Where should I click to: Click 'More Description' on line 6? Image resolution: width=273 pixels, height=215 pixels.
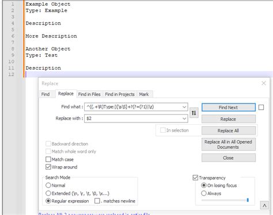pyautogui.click(x=51, y=36)
